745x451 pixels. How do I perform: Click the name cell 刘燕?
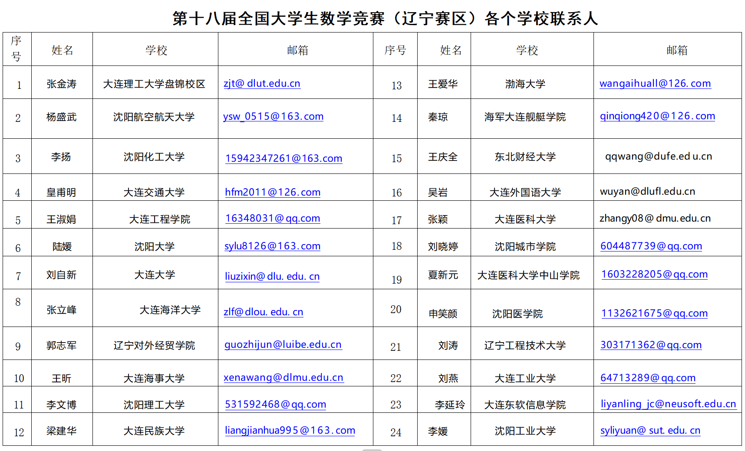pyautogui.click(x=448, y=379)
